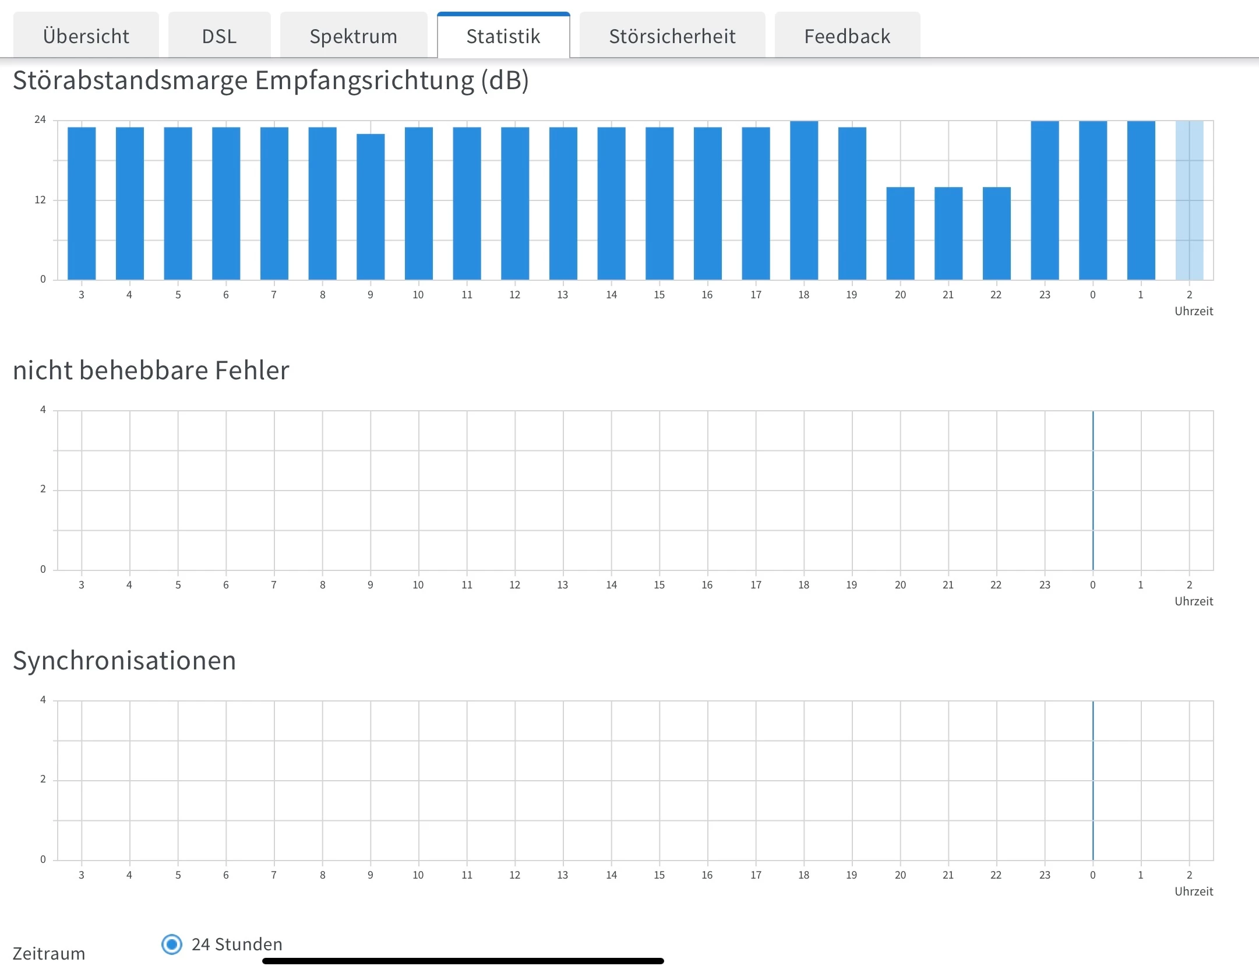Click midnight marker line in Synchronisationen chart

(1093, 780)
